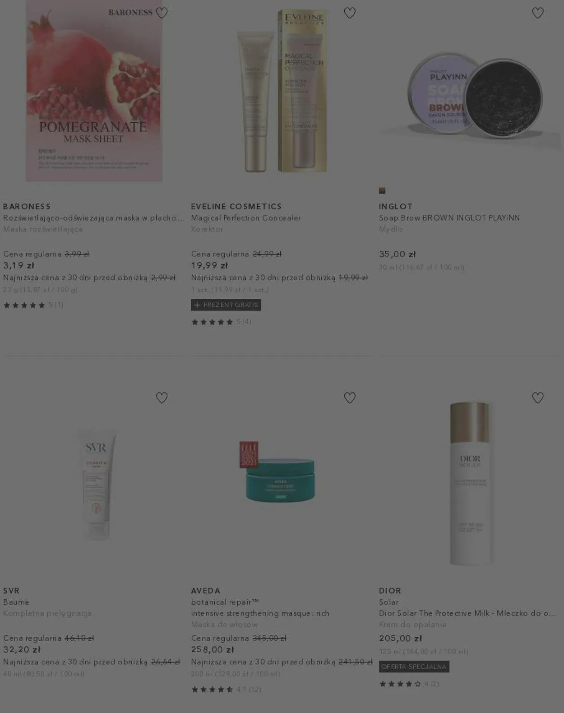Viewport: 564px width, 713px height.
Task: Click heart icon on Inglot Soap Brow
Action: pos(537,13)
